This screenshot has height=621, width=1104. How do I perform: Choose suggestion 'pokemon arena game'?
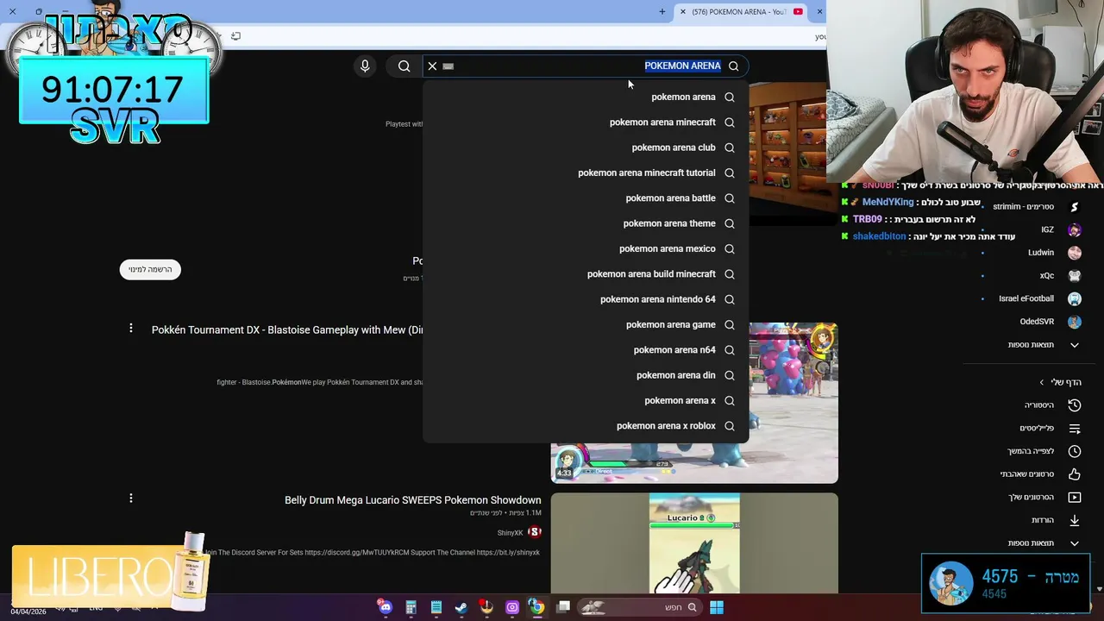(x=586, y=324)
